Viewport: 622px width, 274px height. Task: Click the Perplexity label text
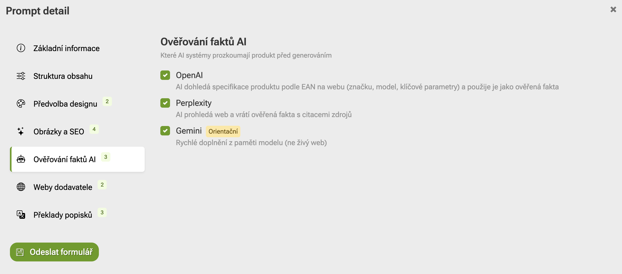[x=194, y=103]
